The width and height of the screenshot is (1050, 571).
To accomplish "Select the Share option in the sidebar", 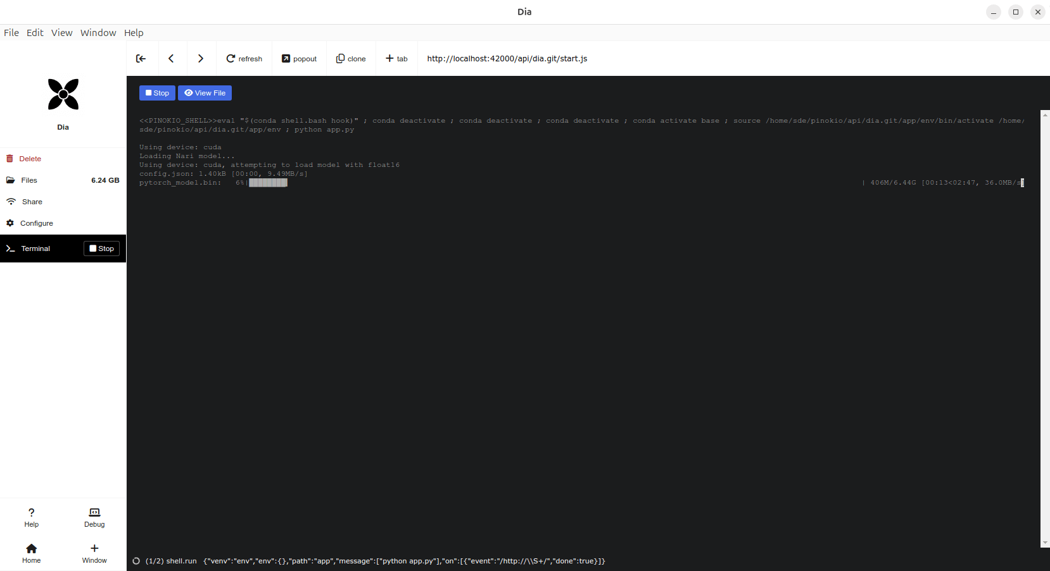I will point(31,202).
